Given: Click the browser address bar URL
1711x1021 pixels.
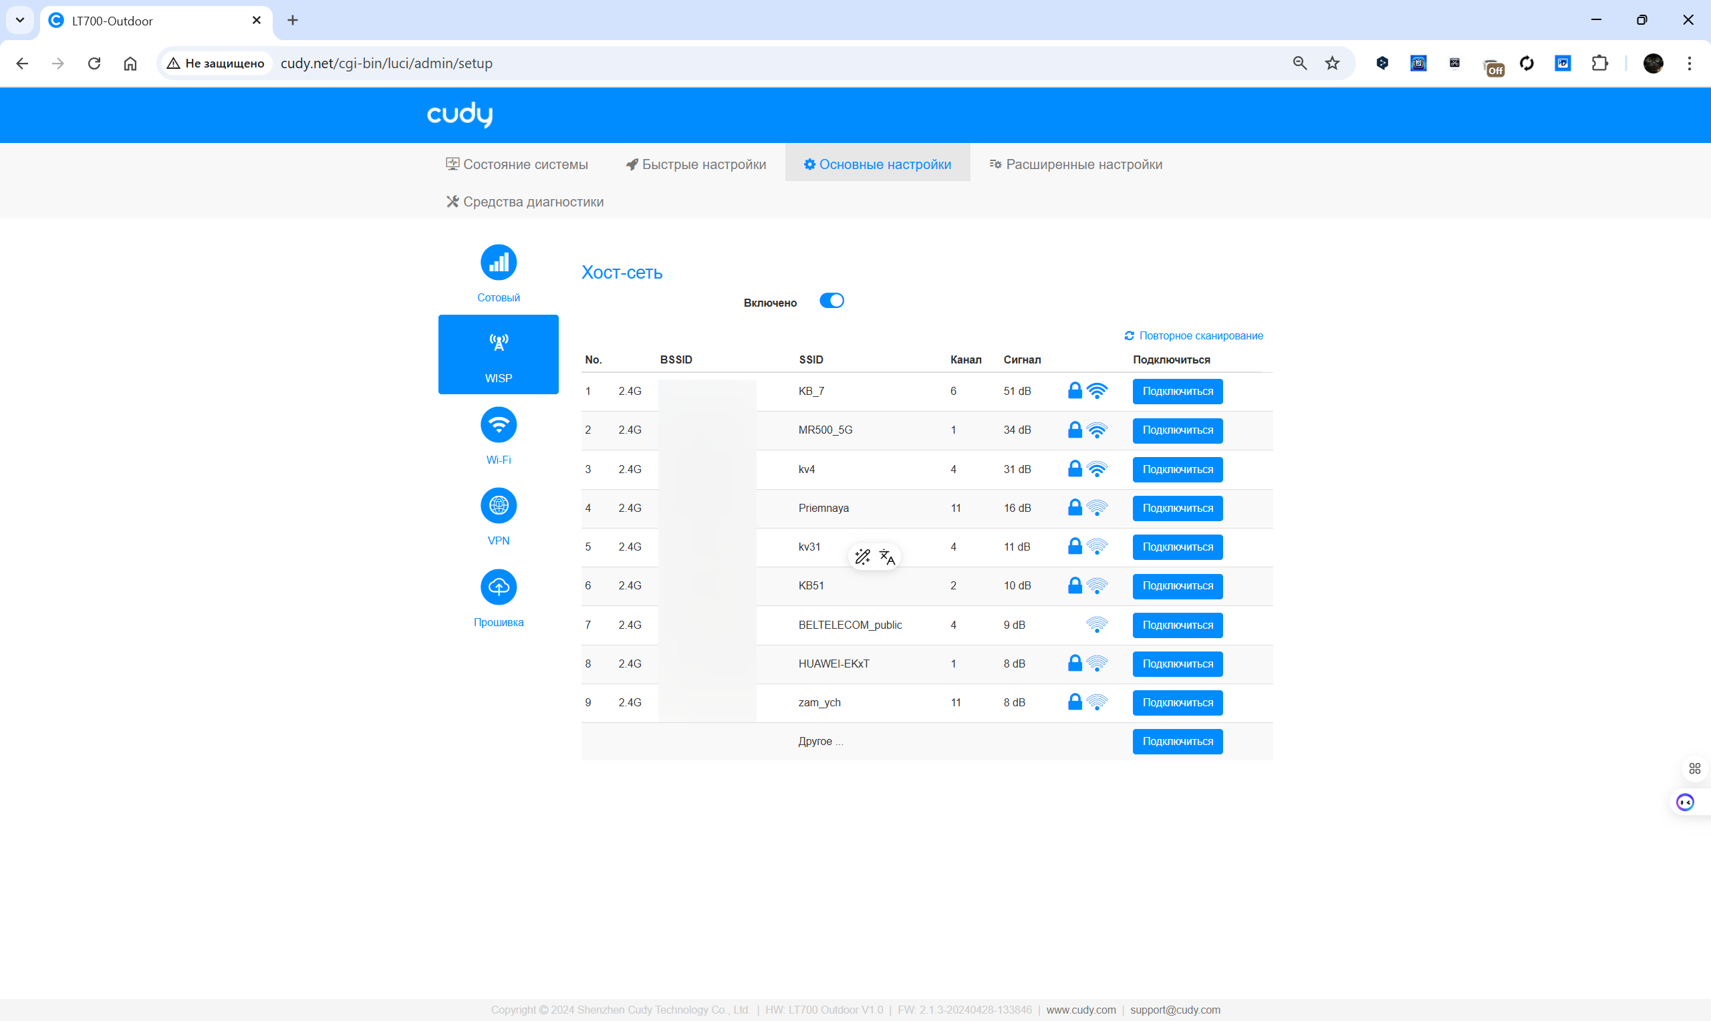Looking at the screenshot, I should pyautogui.click(x=386, y=63).
